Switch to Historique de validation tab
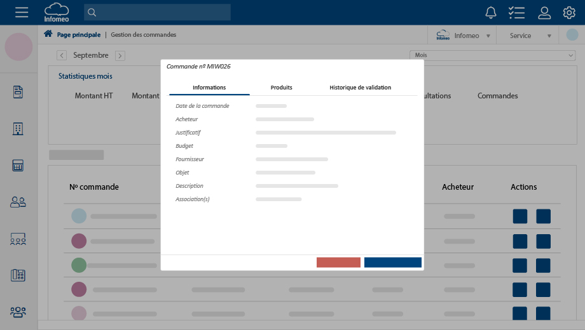585x330 pixels. [x=361, y=88]
